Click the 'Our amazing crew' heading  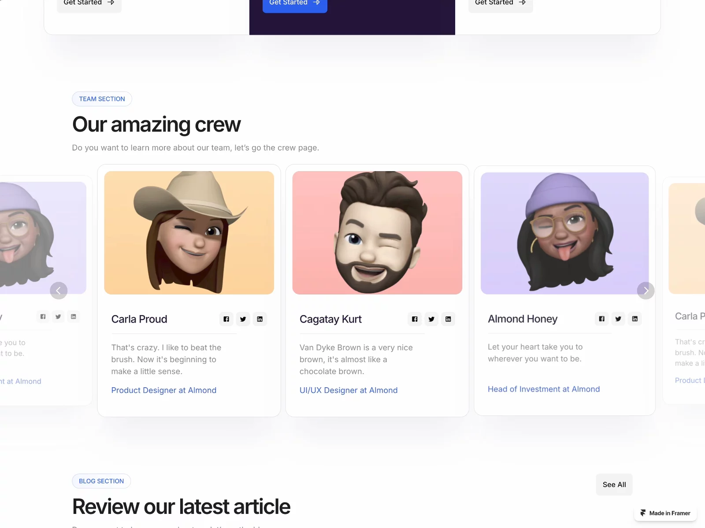[156, 125]
